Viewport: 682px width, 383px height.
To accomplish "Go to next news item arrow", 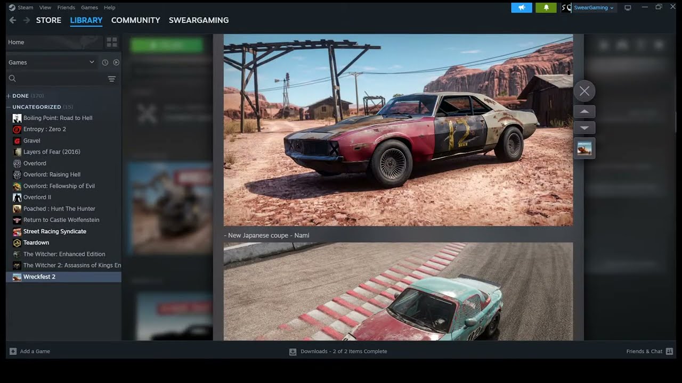I will [x=584, y=128].
